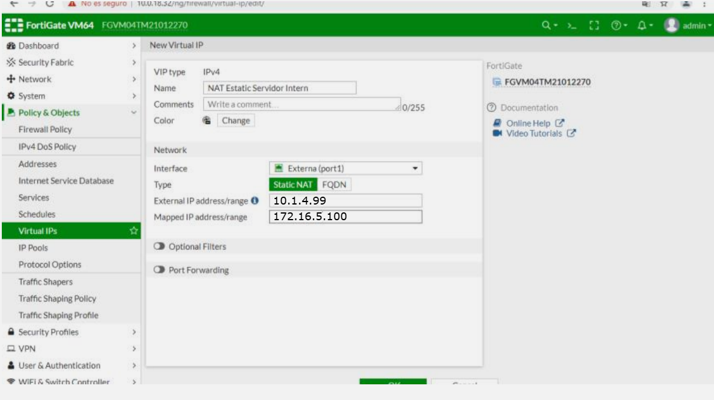Toggle favorite star on Virtual IPs
Image resolution: width=714 pixels, height=400 pixels.
(133, 231)
